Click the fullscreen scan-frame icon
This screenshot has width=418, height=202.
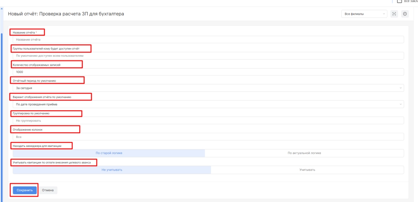[394, 14]
